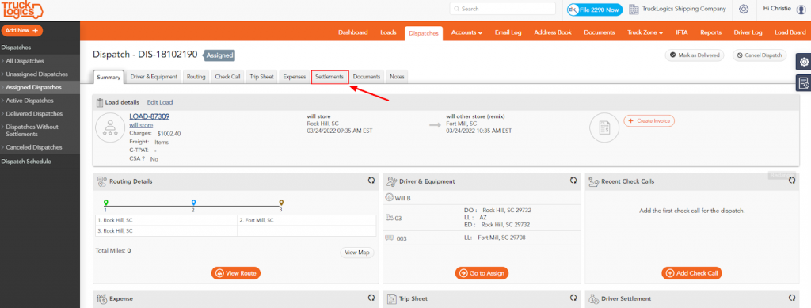
Task: Click the Driver Settlement header icon
Action: [594, 298]
